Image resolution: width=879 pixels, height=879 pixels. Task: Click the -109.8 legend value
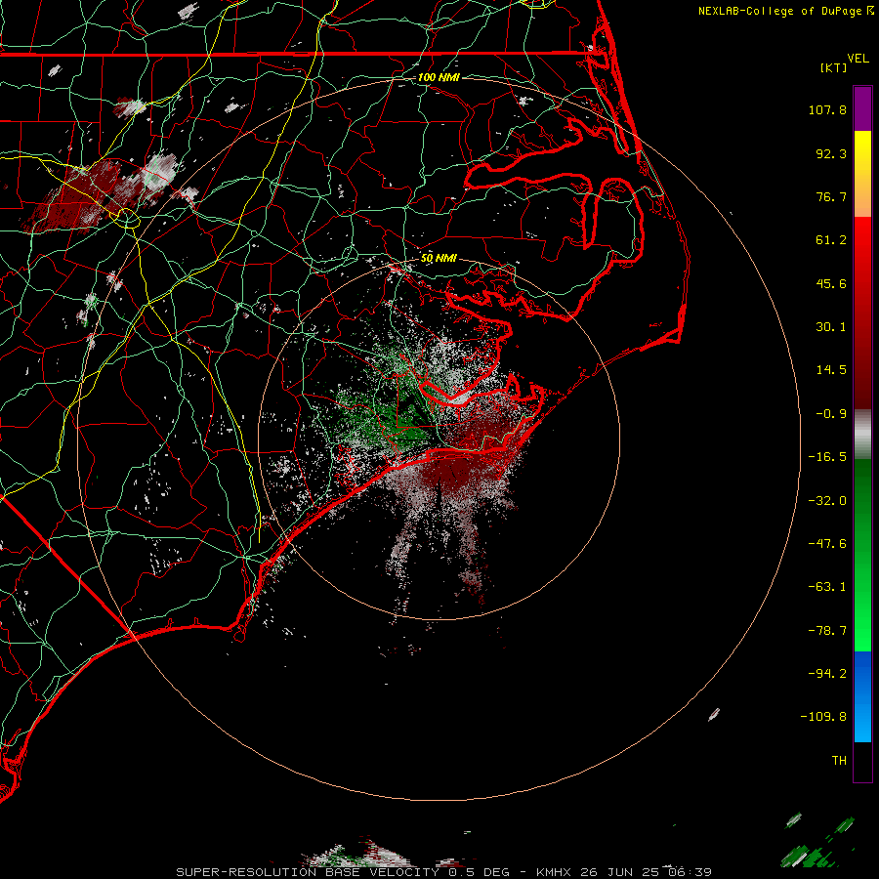[823, 717]
